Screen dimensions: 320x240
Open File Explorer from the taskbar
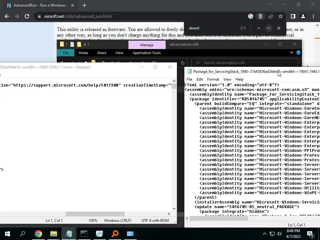(53, 234)
